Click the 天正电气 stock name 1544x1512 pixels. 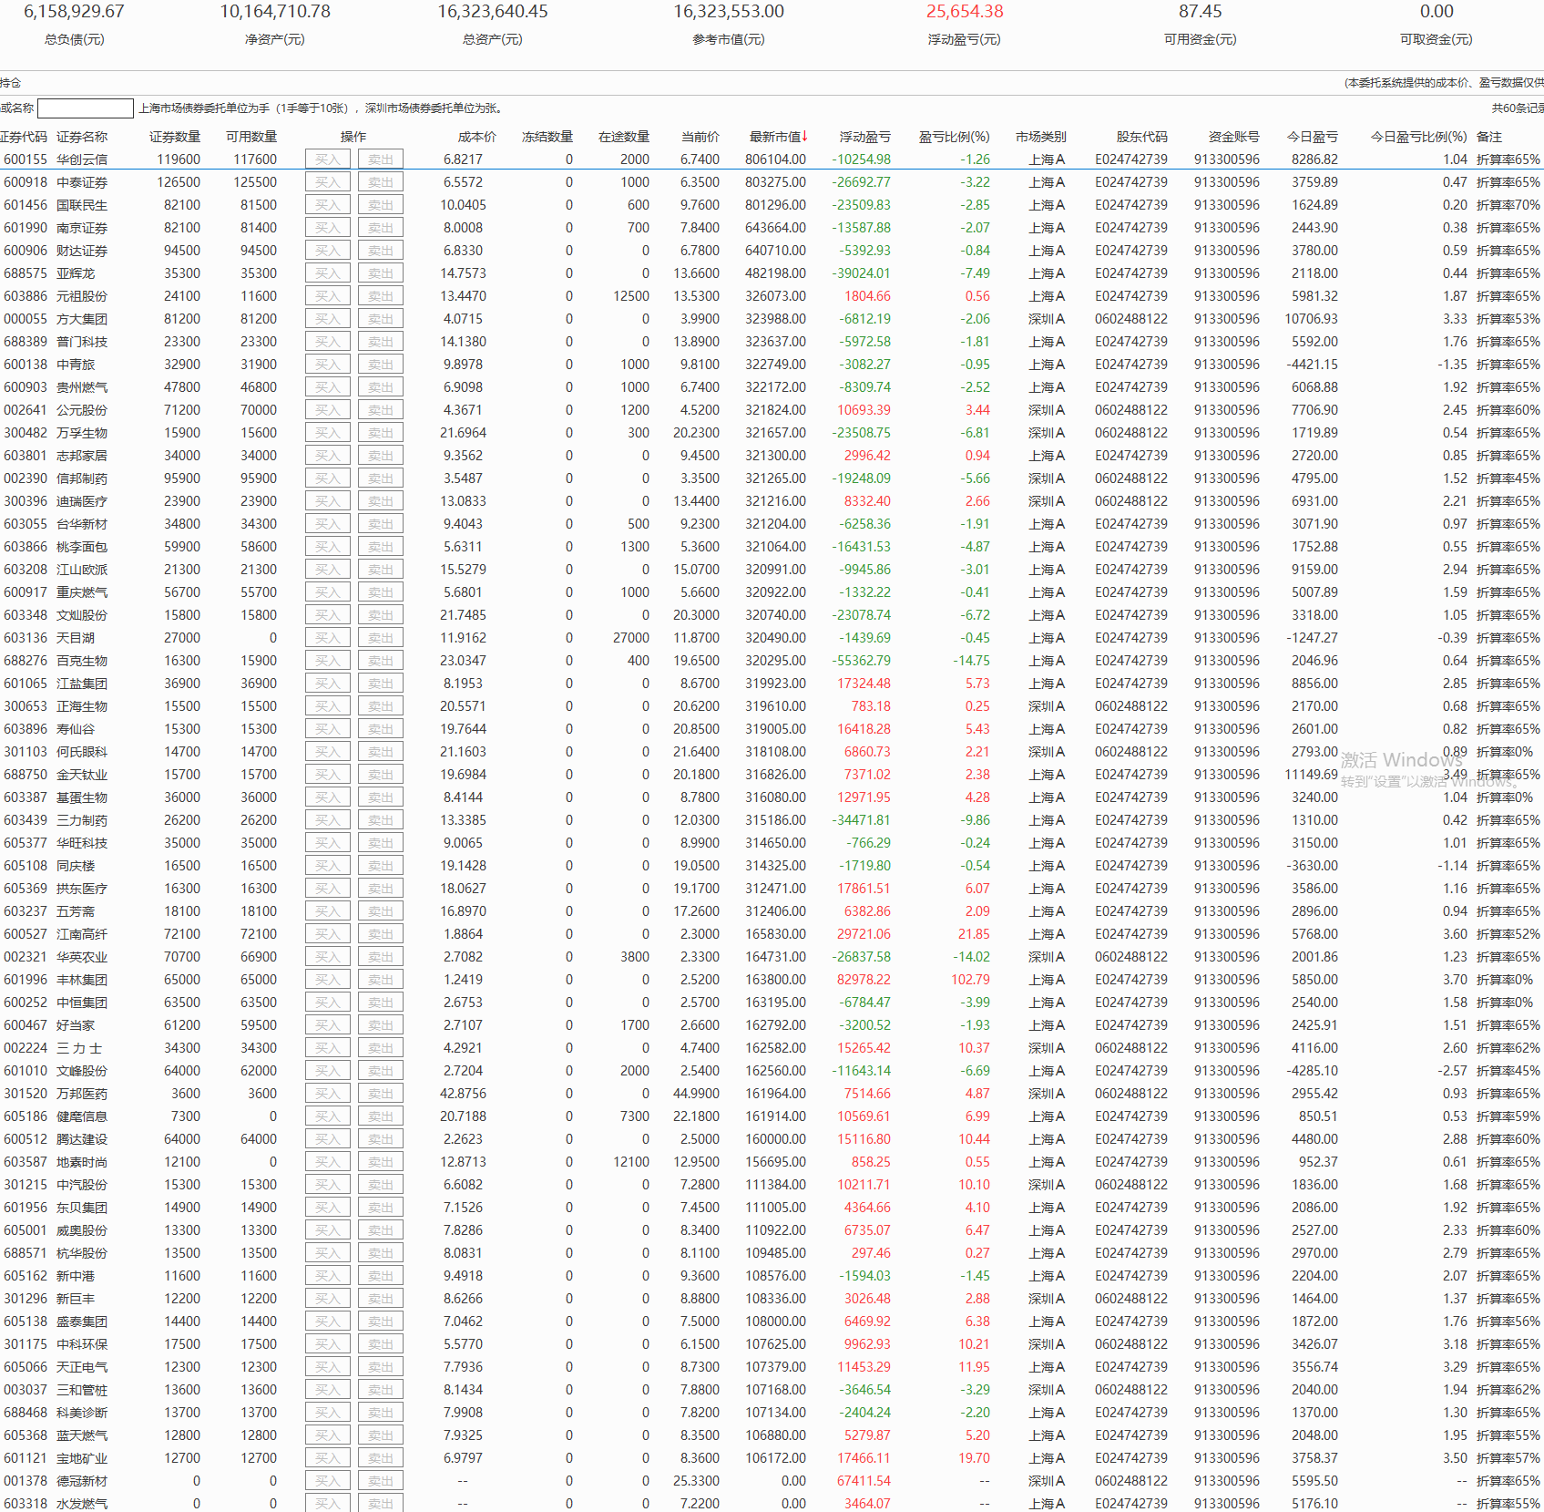(82, 1367)
